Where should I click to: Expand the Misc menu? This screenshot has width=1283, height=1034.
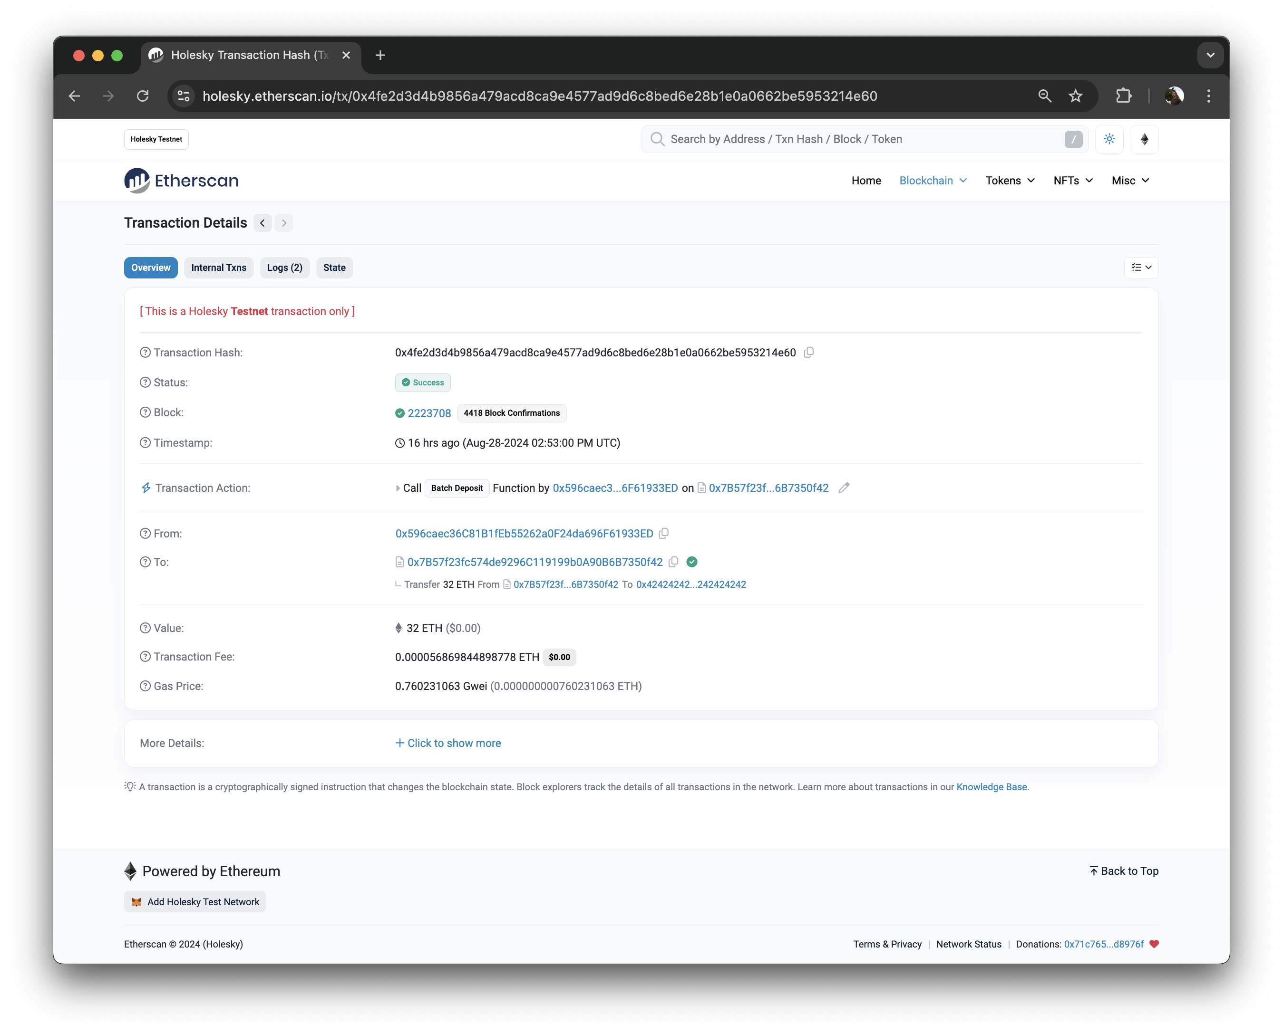point(1130,181)
